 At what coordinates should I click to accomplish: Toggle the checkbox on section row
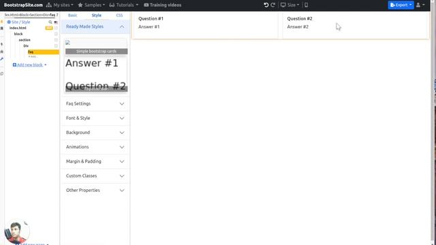tap(56, 40)
